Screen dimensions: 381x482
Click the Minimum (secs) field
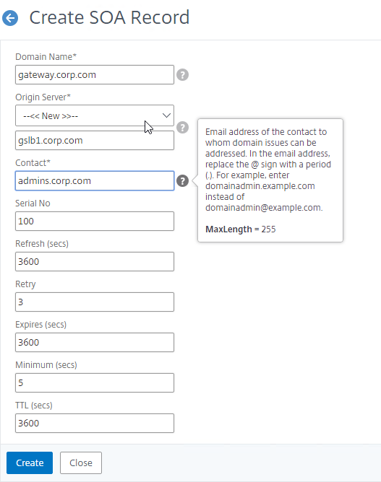click(x=95, y=382)
